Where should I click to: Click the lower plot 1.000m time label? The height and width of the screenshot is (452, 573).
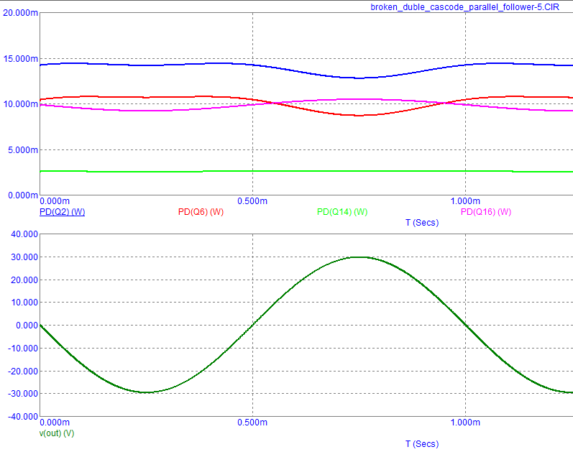[465, 423]
